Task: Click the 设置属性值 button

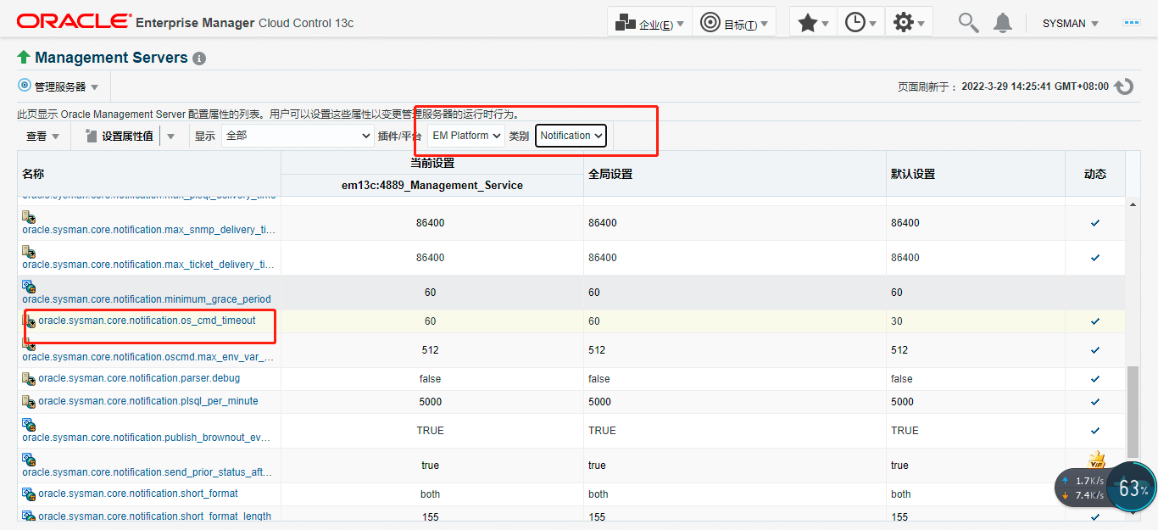Action: (120, 136)
